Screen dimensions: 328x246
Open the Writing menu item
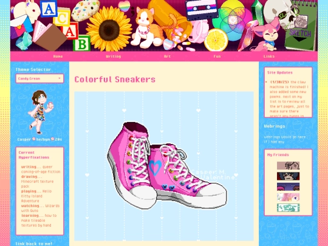coord(114,56)
